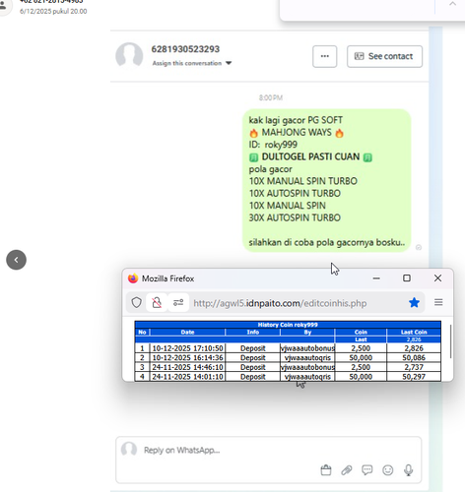Image resolution: width=465 pixels, height=492 pixels.
Task: Maximize the Mozilla Firefox window
Action: coord(407,278)
